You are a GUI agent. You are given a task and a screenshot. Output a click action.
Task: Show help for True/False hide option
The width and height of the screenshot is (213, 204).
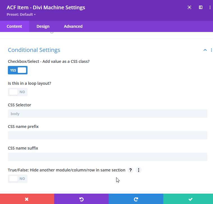point(130,170)
